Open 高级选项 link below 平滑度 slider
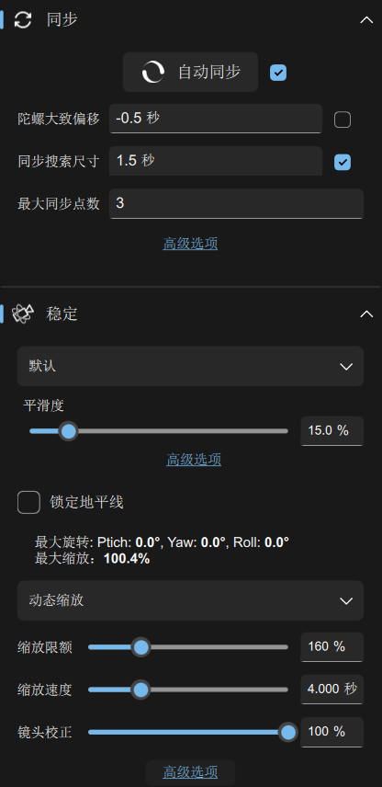Viewport: 382px width, 787px height. point(194,460)
